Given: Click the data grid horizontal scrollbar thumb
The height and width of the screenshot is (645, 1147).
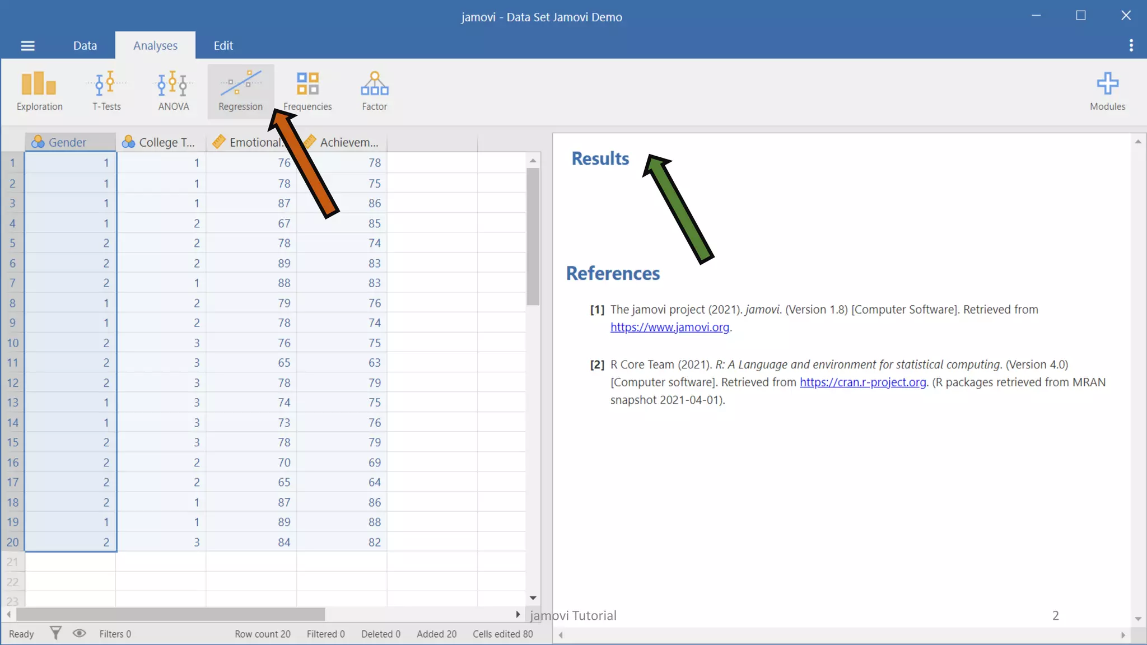Looking at the screenshot, I should click(x=171, y=614).
